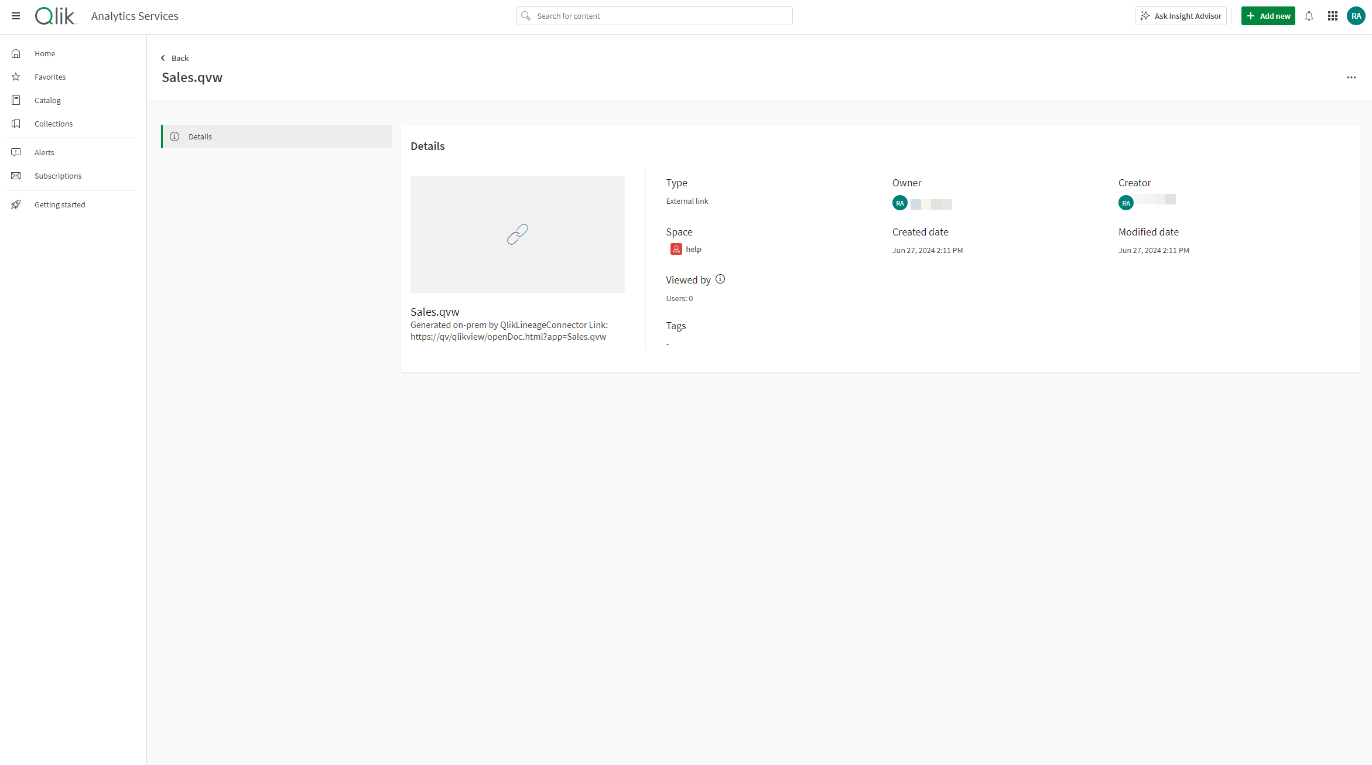This screenshot has height=765, width=1372.
Task: Toggle the External link type indicator
Action: point(686,202)
